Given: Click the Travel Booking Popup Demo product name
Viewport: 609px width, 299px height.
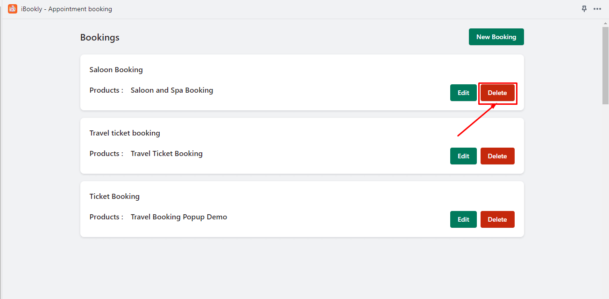Looking at the screenshot, I should click(179, 217).
